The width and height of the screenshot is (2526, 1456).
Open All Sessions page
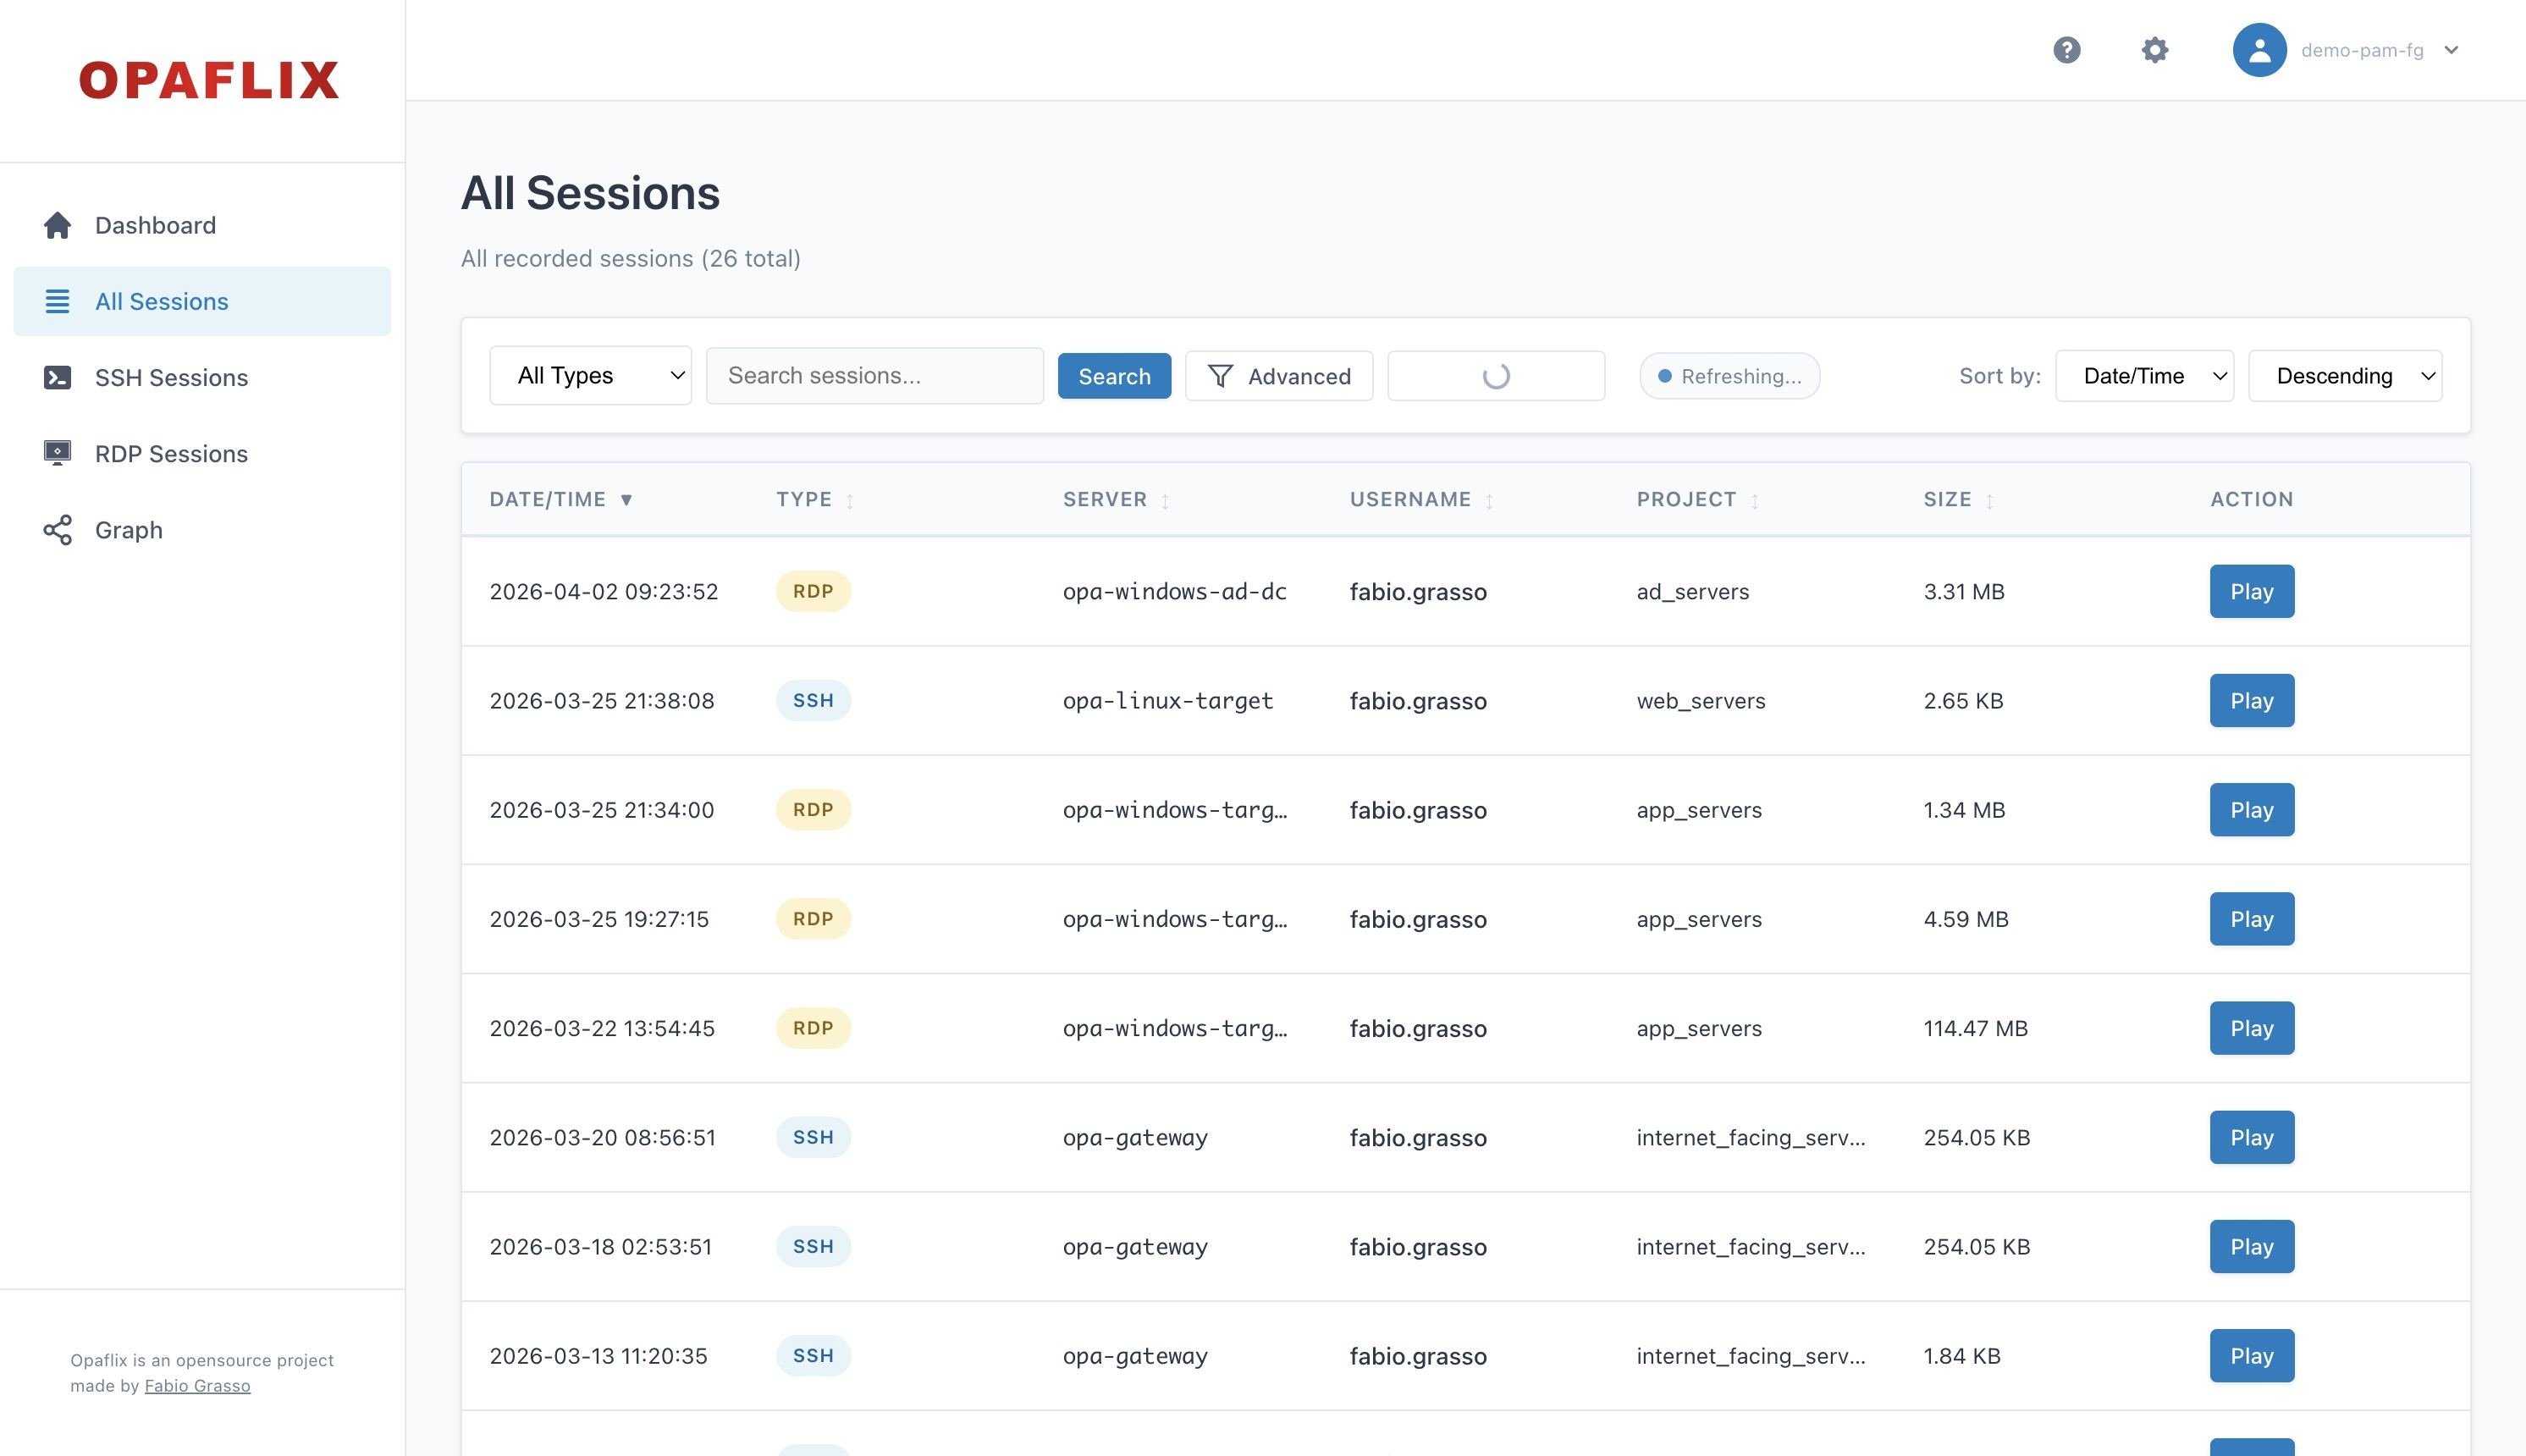coord(202,301)
